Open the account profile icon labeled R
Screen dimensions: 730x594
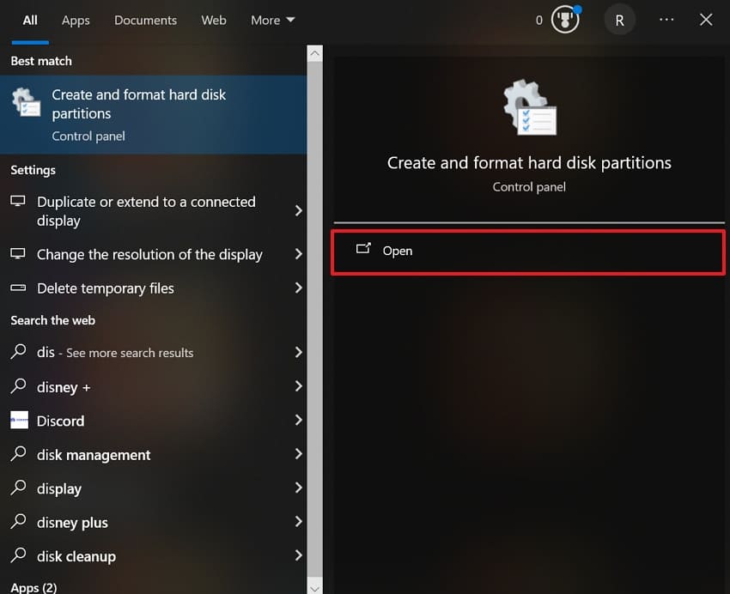(620, 19)
